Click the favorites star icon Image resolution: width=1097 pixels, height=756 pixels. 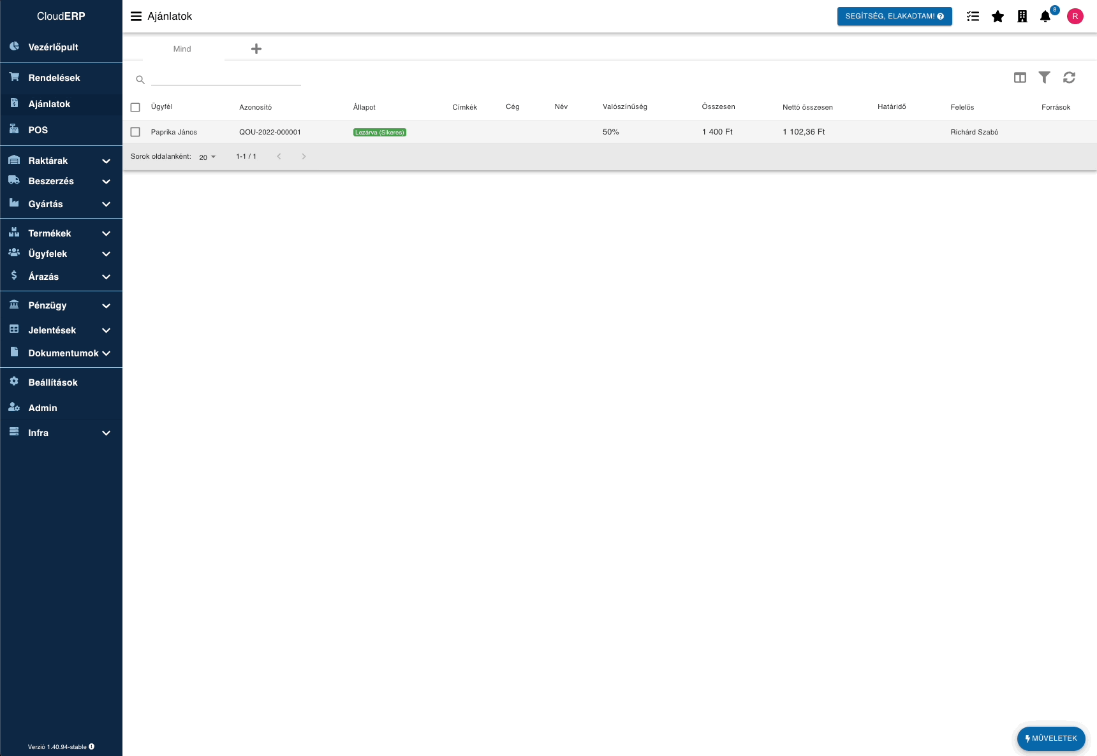coord(998,17)
